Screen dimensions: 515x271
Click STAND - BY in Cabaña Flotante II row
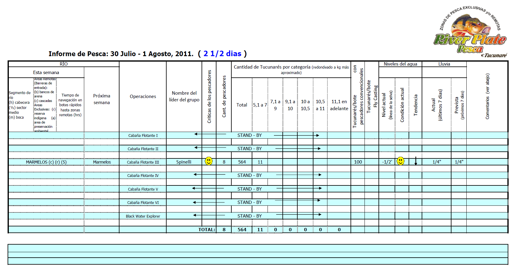[249, 149]
